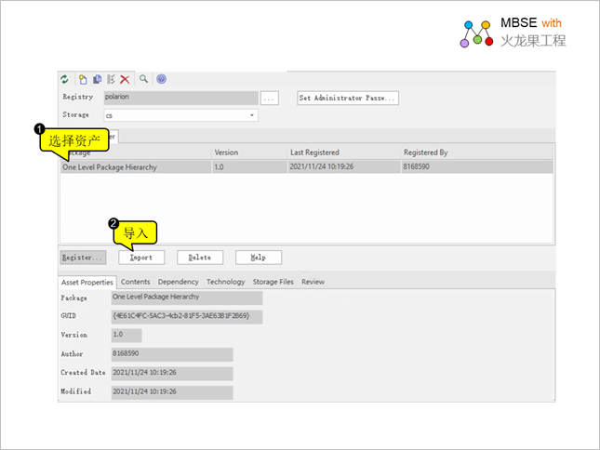The image size is (600, 450).
Task: Click the Registry polarion input field
Action: click(180, 98)
